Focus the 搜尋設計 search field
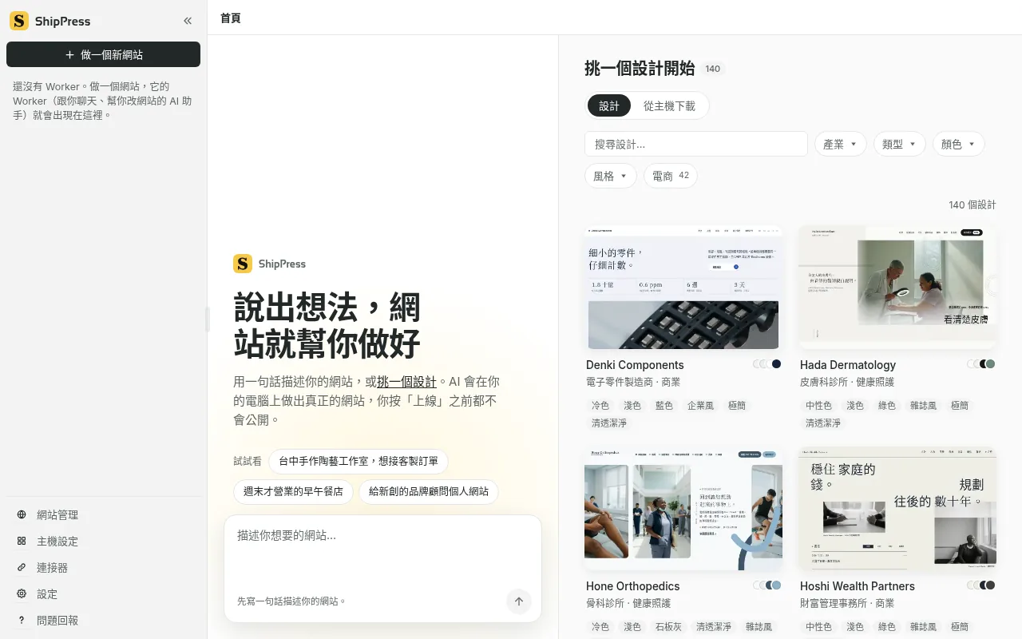The image size is (1022, 639). click(696, 144)
